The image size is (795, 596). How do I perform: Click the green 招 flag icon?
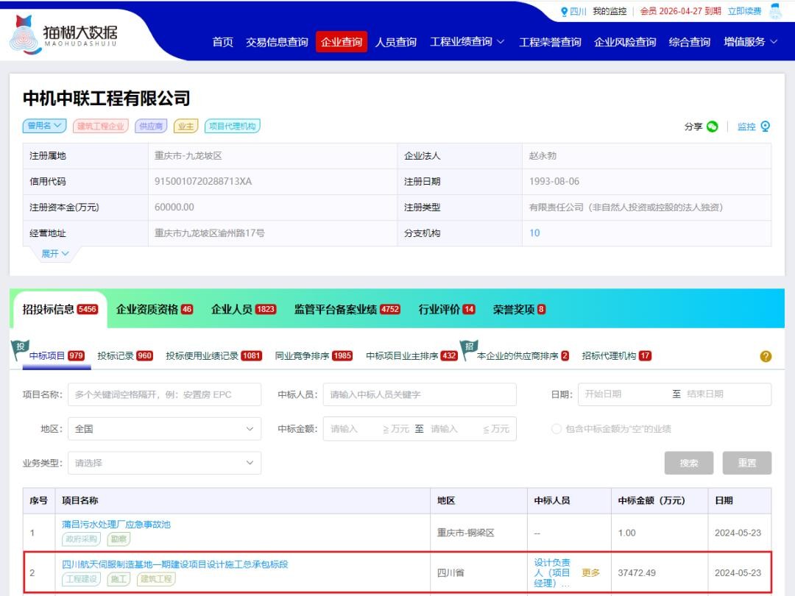coord(469,346)
